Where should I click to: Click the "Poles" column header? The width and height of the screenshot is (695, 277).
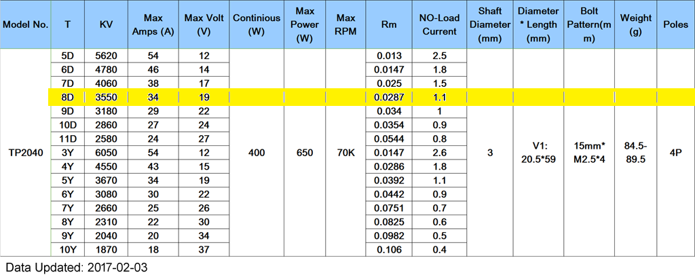coord(675,25)
